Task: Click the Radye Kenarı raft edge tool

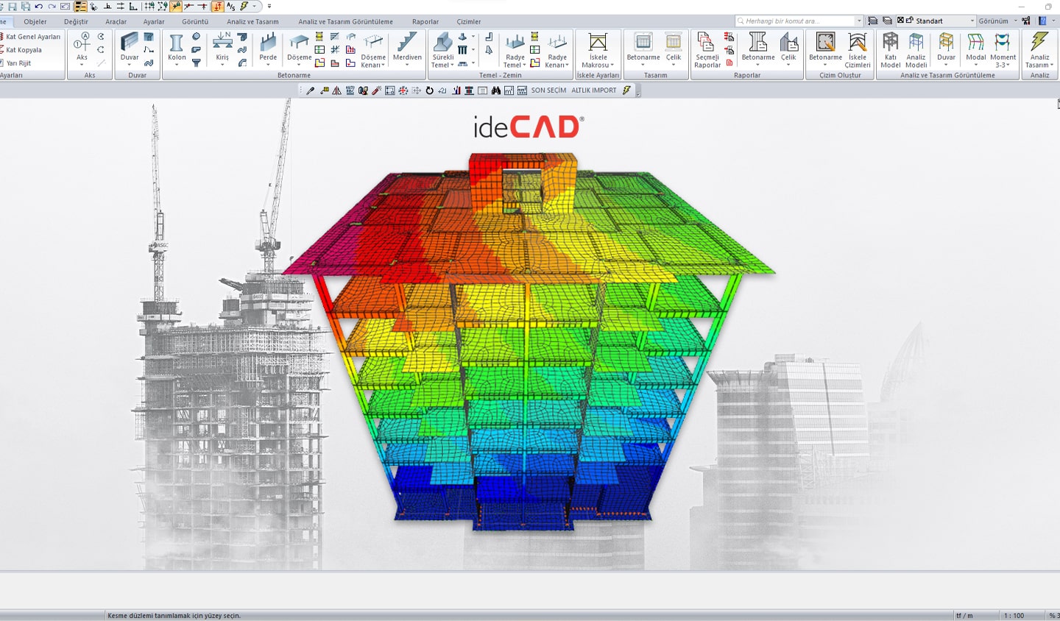Action: [x=557, y=49]
